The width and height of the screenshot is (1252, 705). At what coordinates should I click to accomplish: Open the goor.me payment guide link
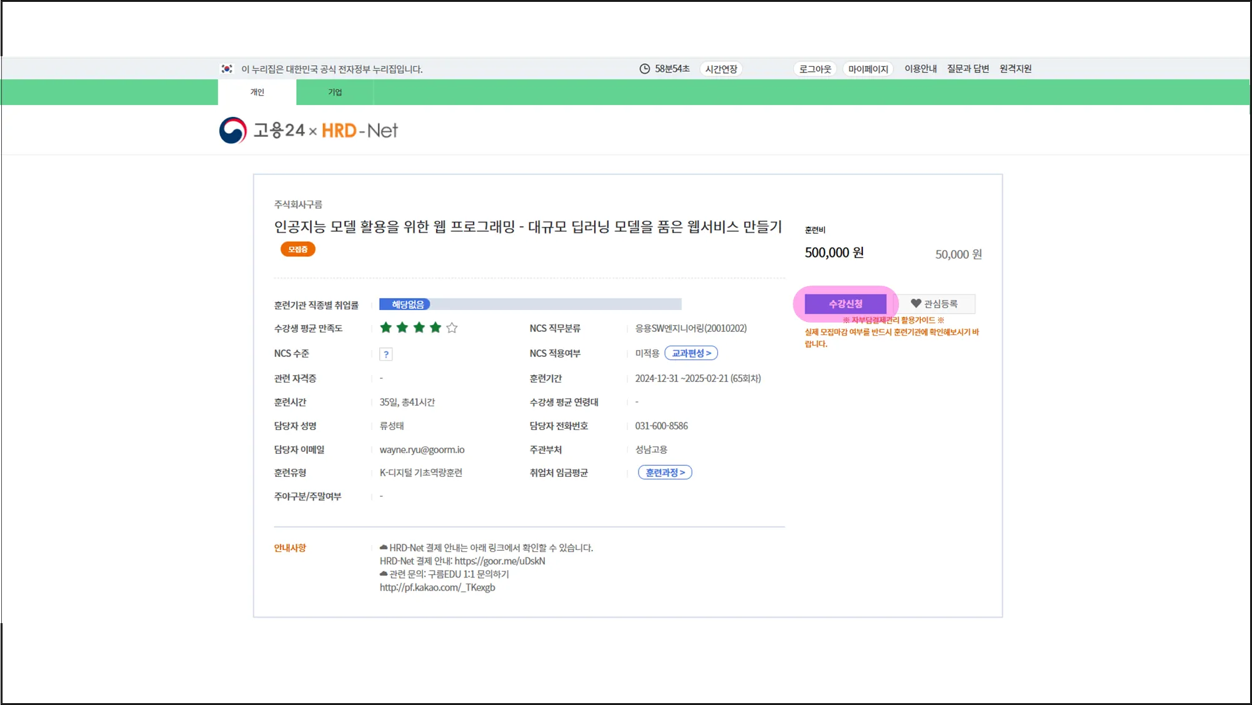pyautogui.click(x=500, y=561)
